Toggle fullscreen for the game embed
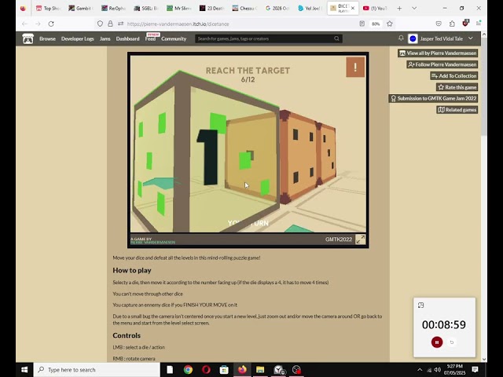503x377 pixels. click(360, 239)
